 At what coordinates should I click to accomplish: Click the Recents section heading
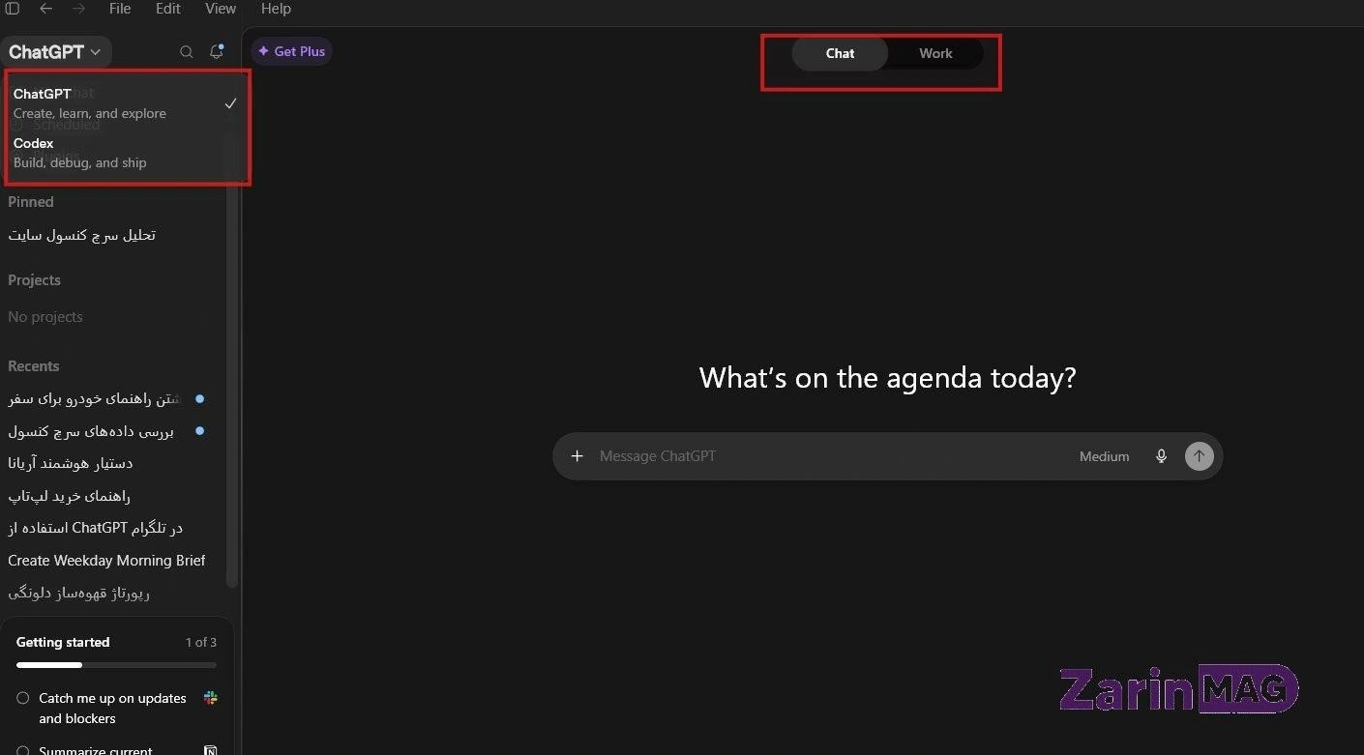point(34,366)
